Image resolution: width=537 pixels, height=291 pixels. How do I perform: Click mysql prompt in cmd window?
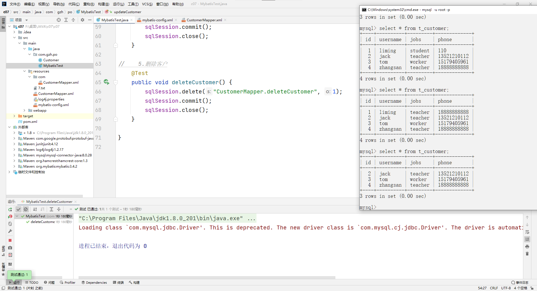click(368, 207)
